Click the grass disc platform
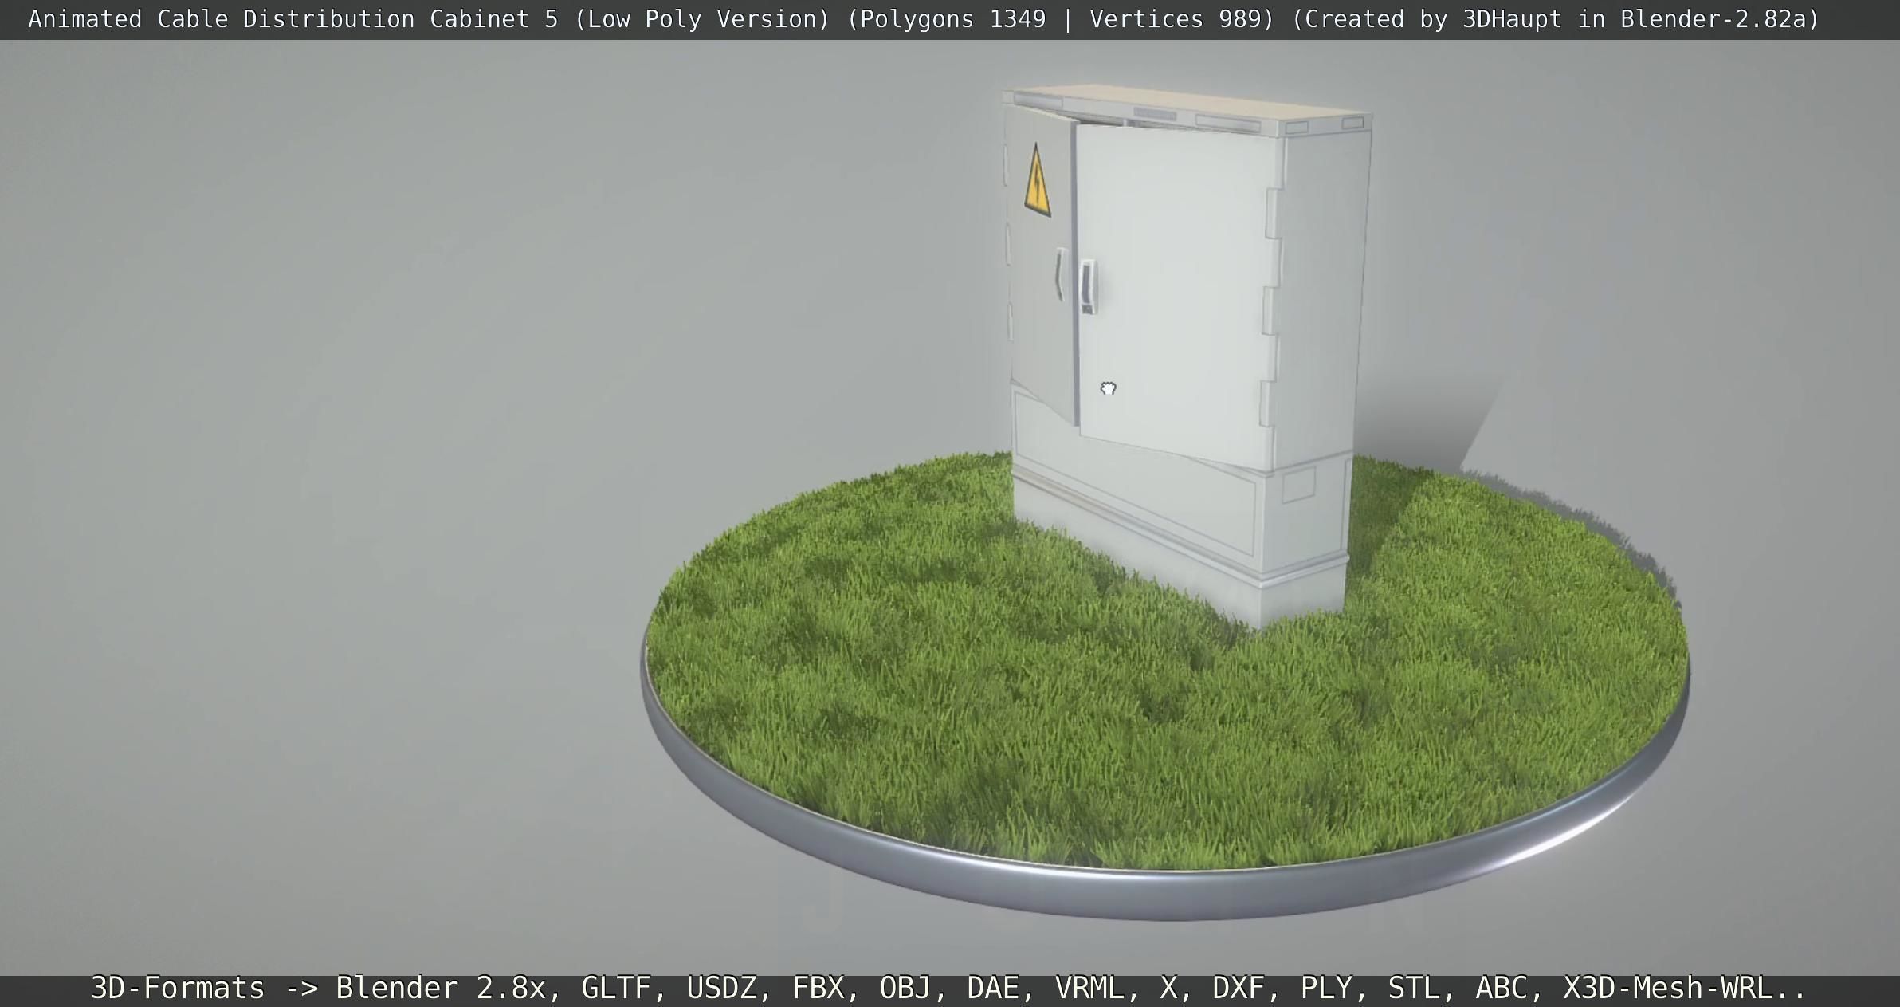This screenshot has width=1900, height=1007. tap(1165, 686)
